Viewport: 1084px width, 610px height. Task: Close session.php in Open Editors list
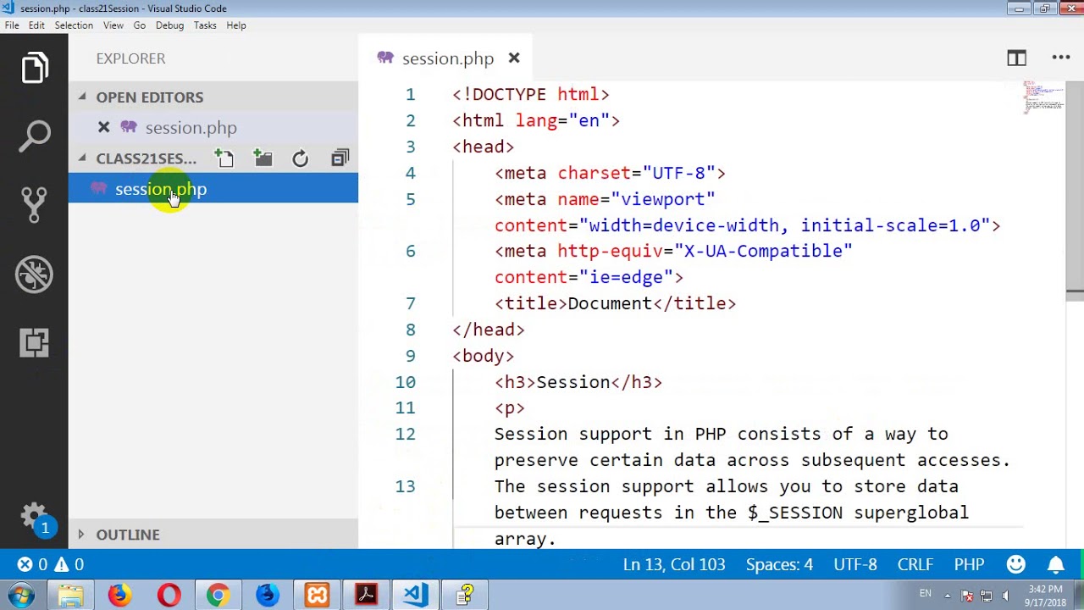[103, 127]
